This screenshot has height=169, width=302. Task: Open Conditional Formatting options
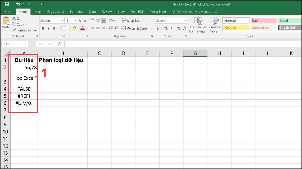198,25
